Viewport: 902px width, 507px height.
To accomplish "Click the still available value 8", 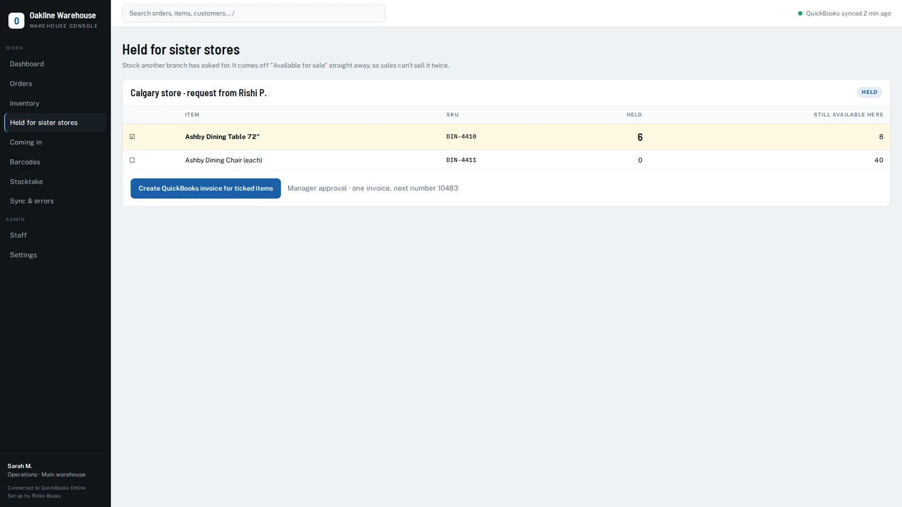I will pyautogui.click(x=881, y=137).
